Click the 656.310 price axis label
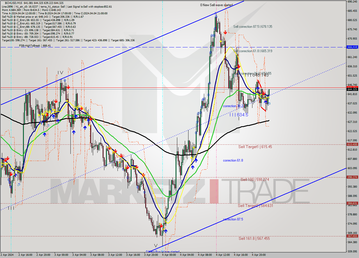The width and height of the screenshot is (359, 258). (352, 66)
